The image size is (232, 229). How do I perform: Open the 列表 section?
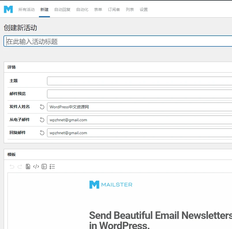[130, 9]
